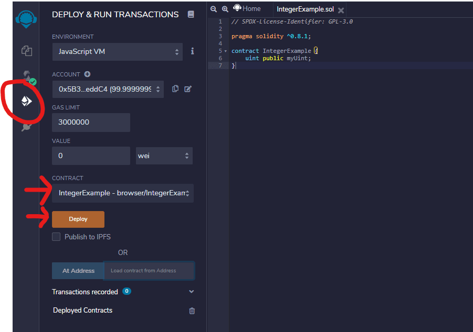Click the Load contract from Address field
This screenshot has width=473, height=332.
[x=149, y=271]
